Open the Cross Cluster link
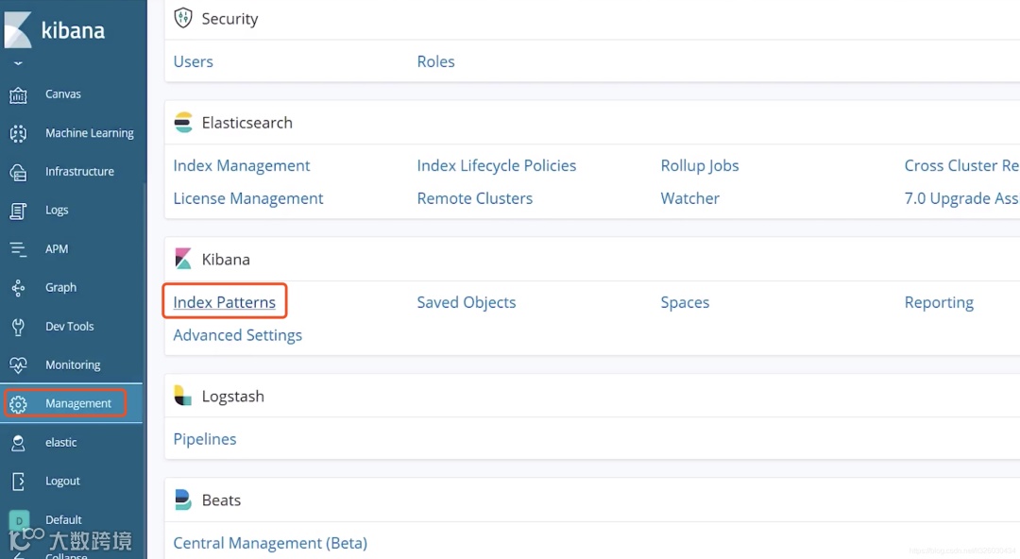 [x=961, y=166]
